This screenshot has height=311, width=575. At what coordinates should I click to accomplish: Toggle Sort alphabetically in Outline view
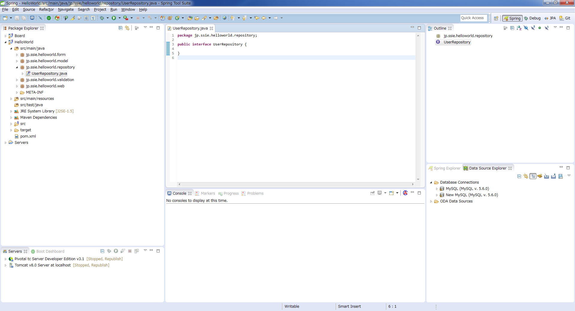(x=519, y=28)
